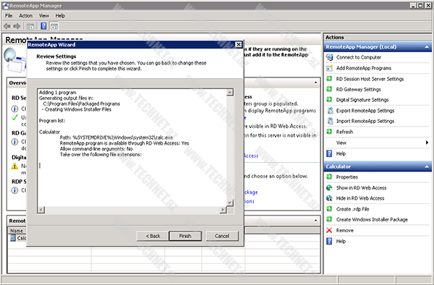The image size is (434, 285).
Task: Click the yellow warning icon in Digital Signature section
Action: pos(14,166)
